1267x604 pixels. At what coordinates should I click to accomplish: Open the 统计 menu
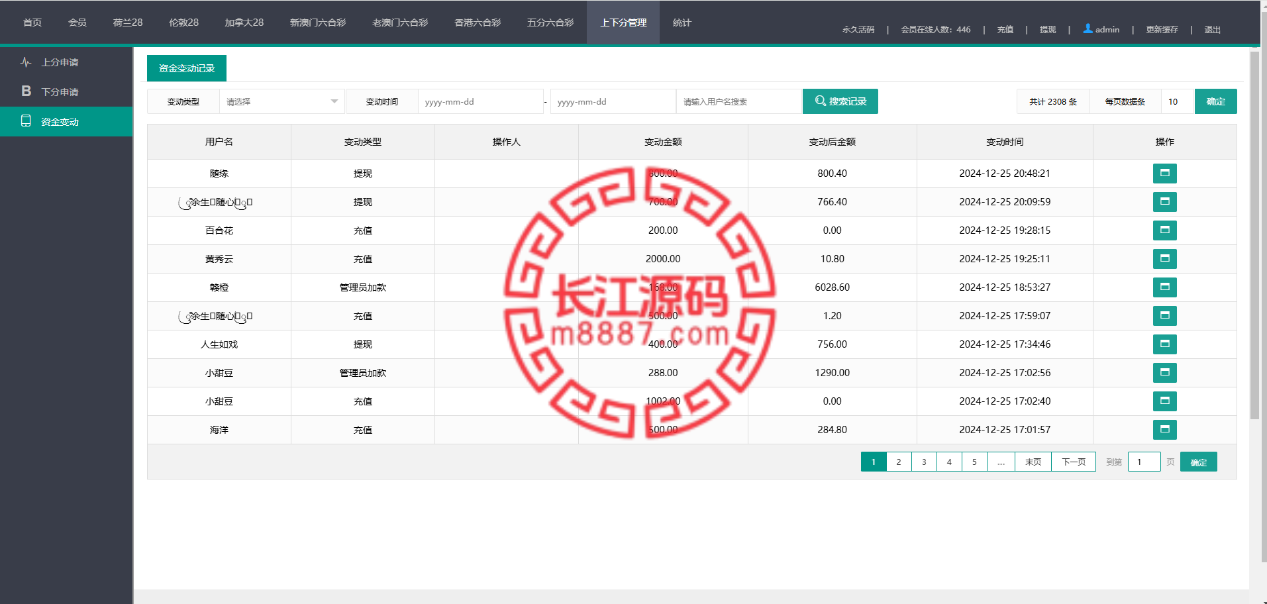pos(682,23)
